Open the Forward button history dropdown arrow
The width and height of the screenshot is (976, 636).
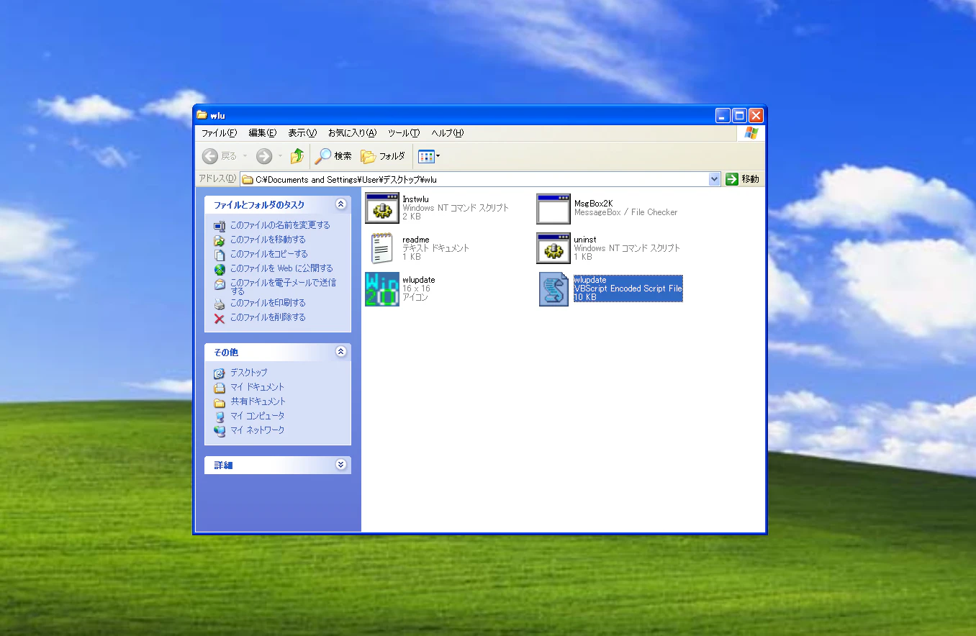pos(280,156)
